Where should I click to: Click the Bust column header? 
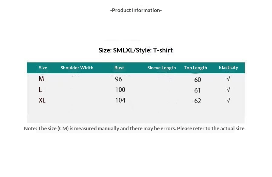click(x=119, y=68)
